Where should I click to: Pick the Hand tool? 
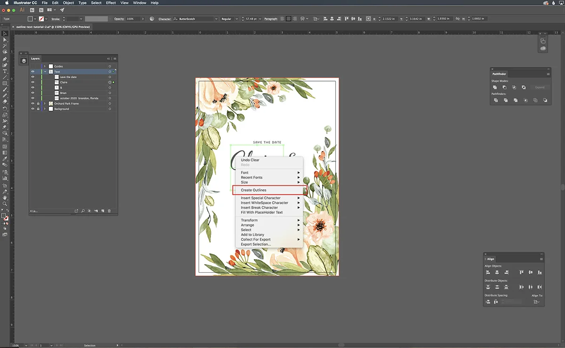pyautogui.click(x=5, y=197)
